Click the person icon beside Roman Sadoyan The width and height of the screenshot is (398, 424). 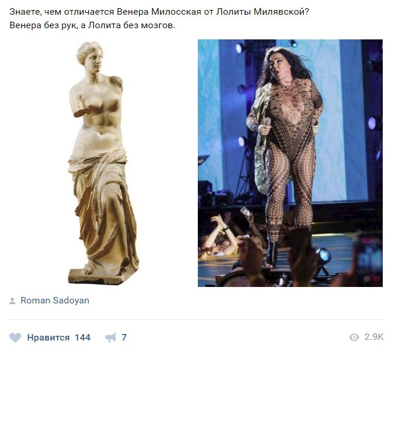(x=12, y=301)
